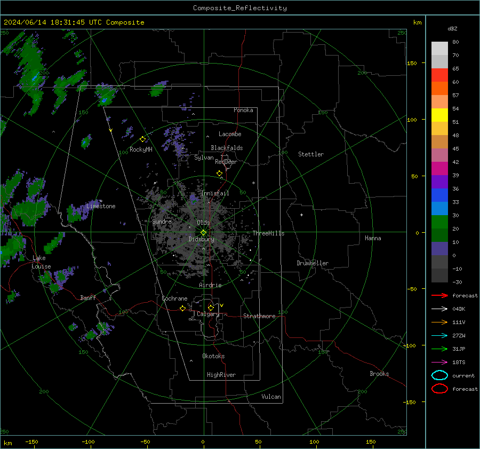Viewport: 480px width, 449px height.
Task: Click the cyan current ellipse legend icon
Action: [439, 375]
